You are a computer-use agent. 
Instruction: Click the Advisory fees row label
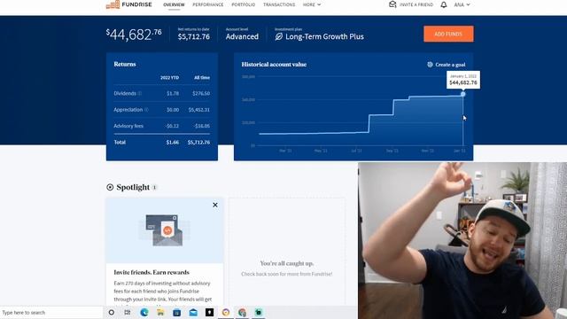[128, 126]
